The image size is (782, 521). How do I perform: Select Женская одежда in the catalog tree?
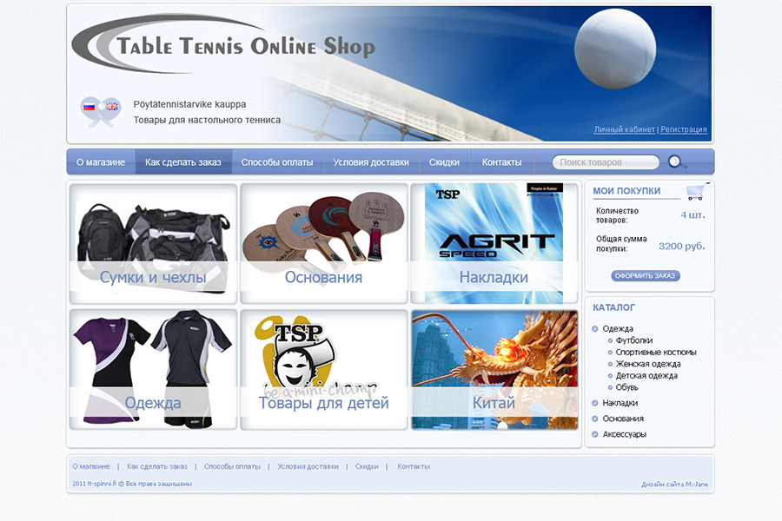tap(648, 364)
